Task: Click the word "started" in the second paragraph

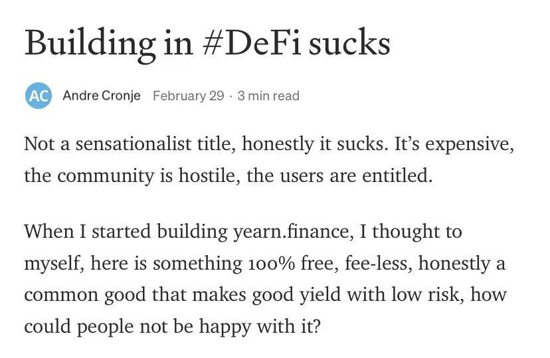Action: [120, 232]
